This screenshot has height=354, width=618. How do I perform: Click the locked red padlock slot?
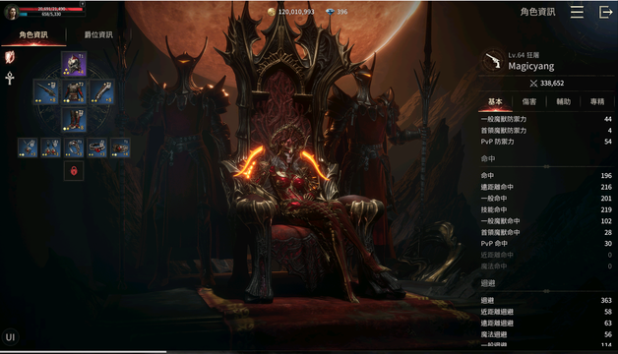74,171
